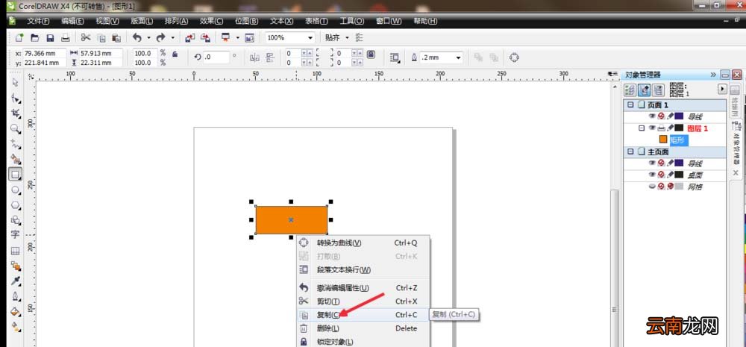Viewport: 746px width, 347px height.
Task: Collapse the 页面 1 tree node
Action: (x=630, y=104)
